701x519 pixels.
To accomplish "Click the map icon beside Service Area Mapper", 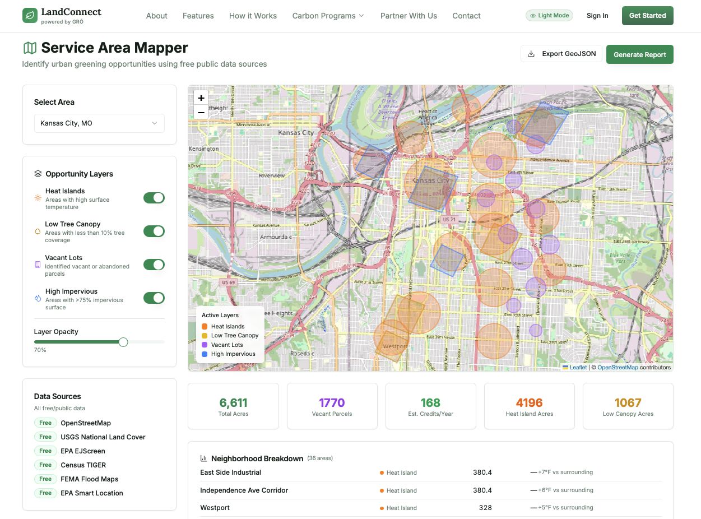I will coord(30,48).
